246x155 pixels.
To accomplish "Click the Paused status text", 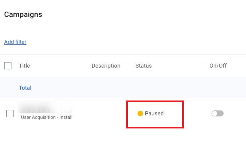I will point(154,114).
